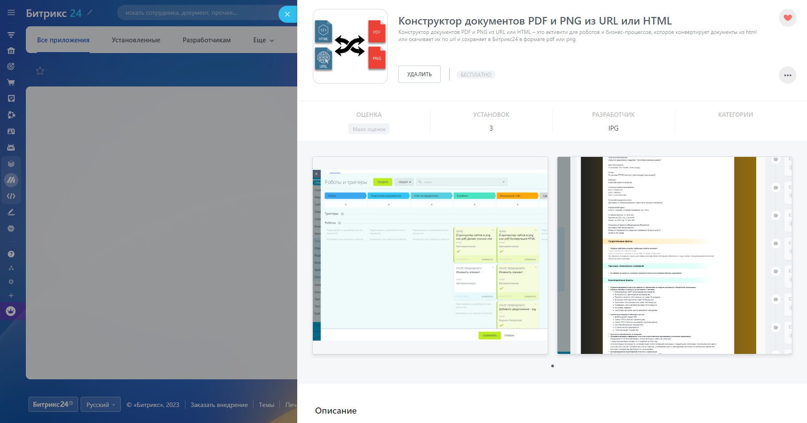Open the shopping cart icon in sidebar
The image size is (807, 423).
pos(11,82)
